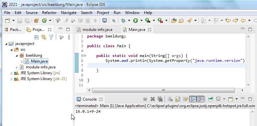Click the Save toolbar icon
Screen dimensions: 257x126
tap(20, 21)
